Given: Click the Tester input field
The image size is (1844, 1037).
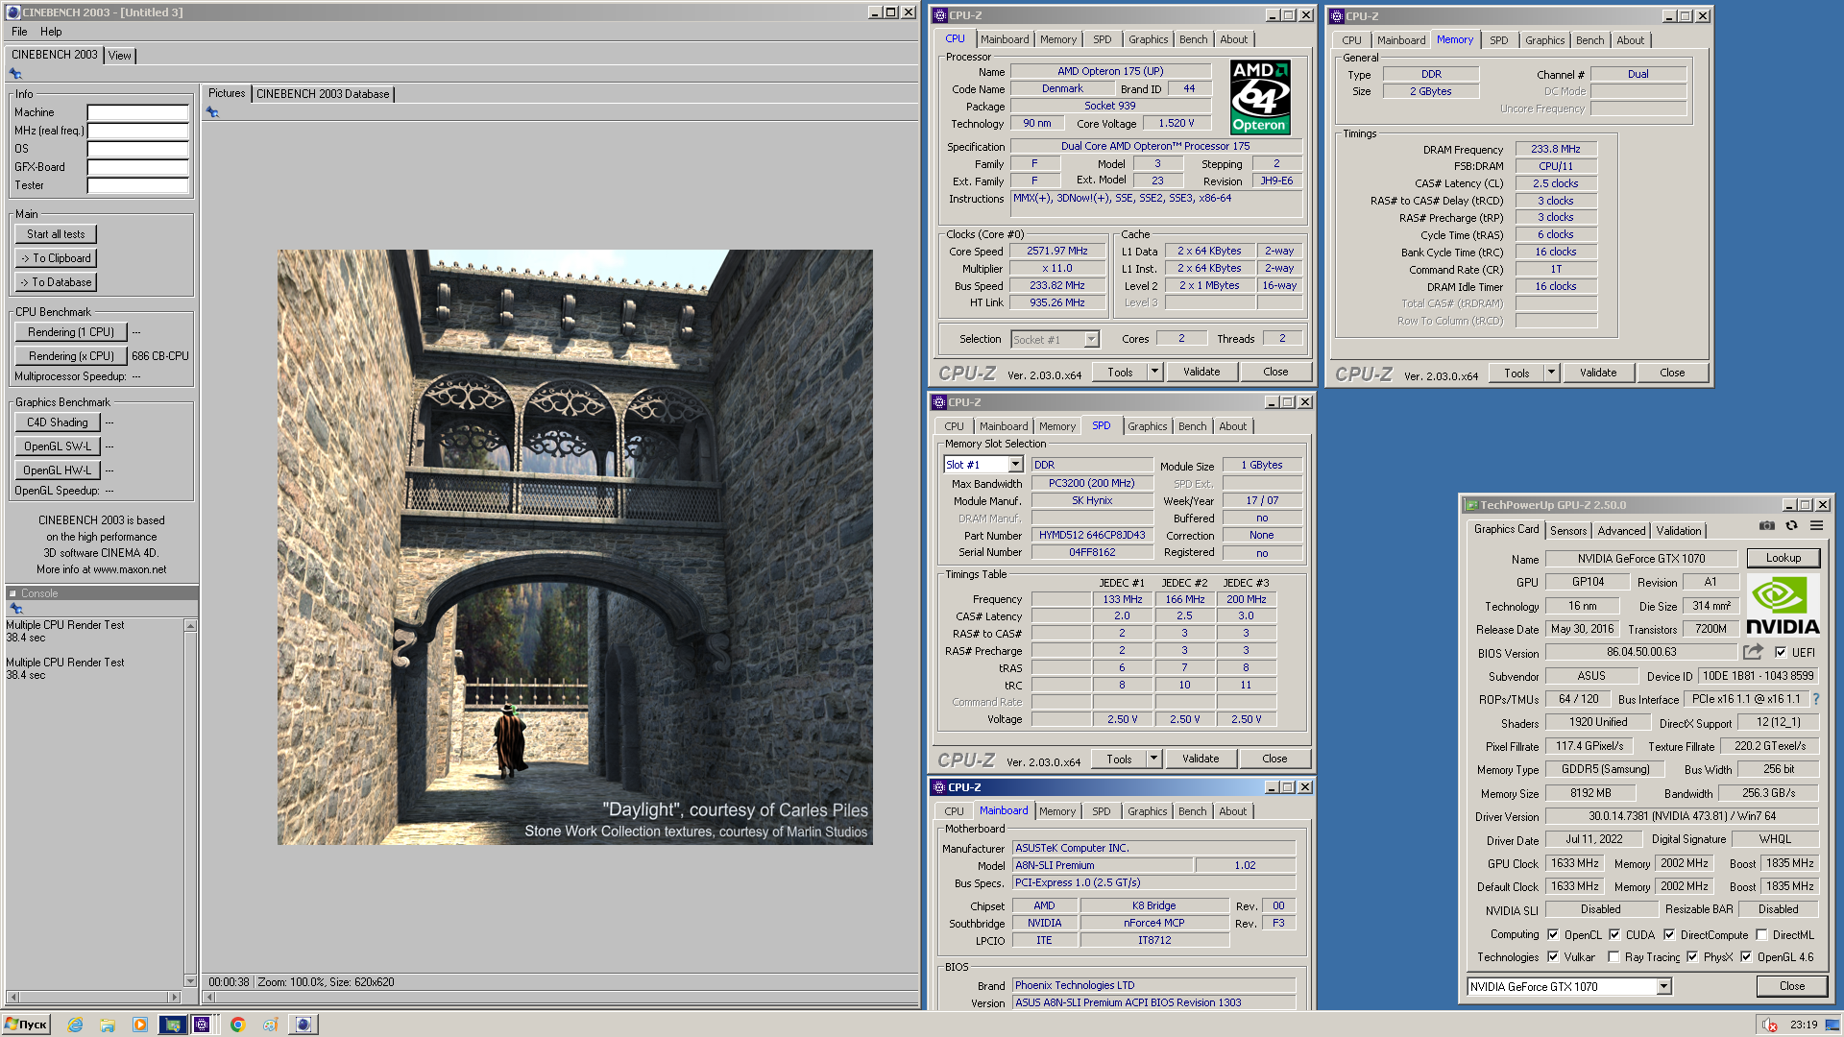Looking at the screenshot, I should [x=137, y=185].
